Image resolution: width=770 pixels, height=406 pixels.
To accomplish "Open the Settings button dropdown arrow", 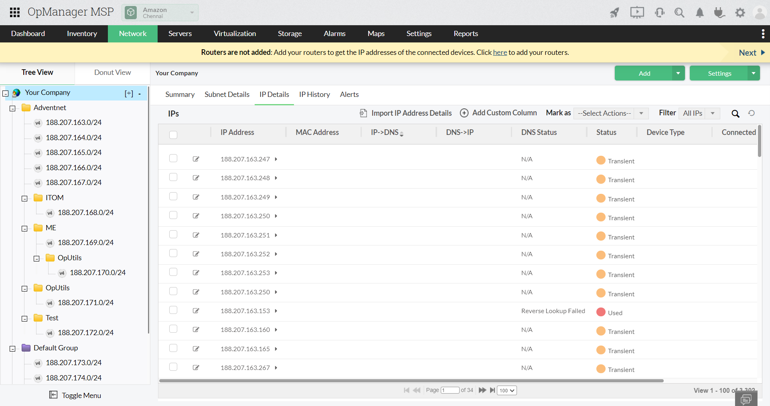I will (x=754, y=73).
